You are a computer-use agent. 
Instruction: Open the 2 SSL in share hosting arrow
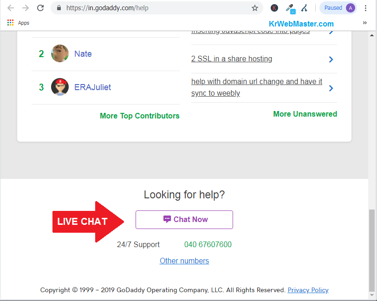(x=331, y=59)
